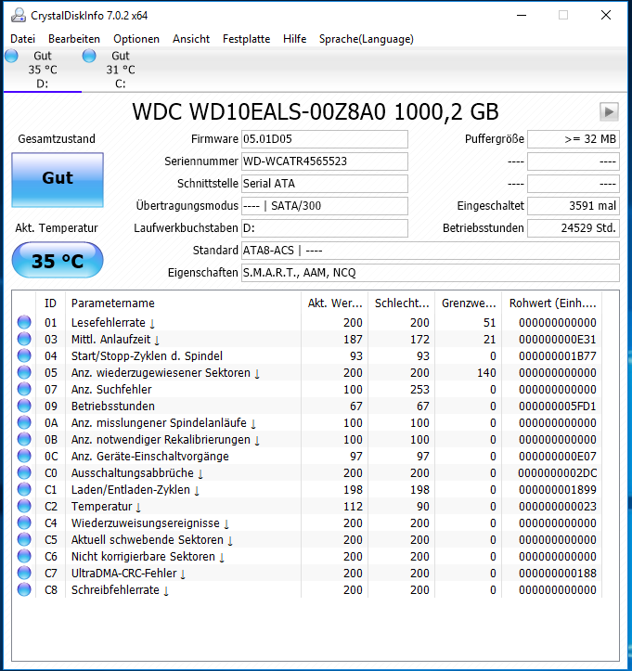Screen dimensions: 632x671
Task: Open the Ansicht menu
Action: pos(191,39)
